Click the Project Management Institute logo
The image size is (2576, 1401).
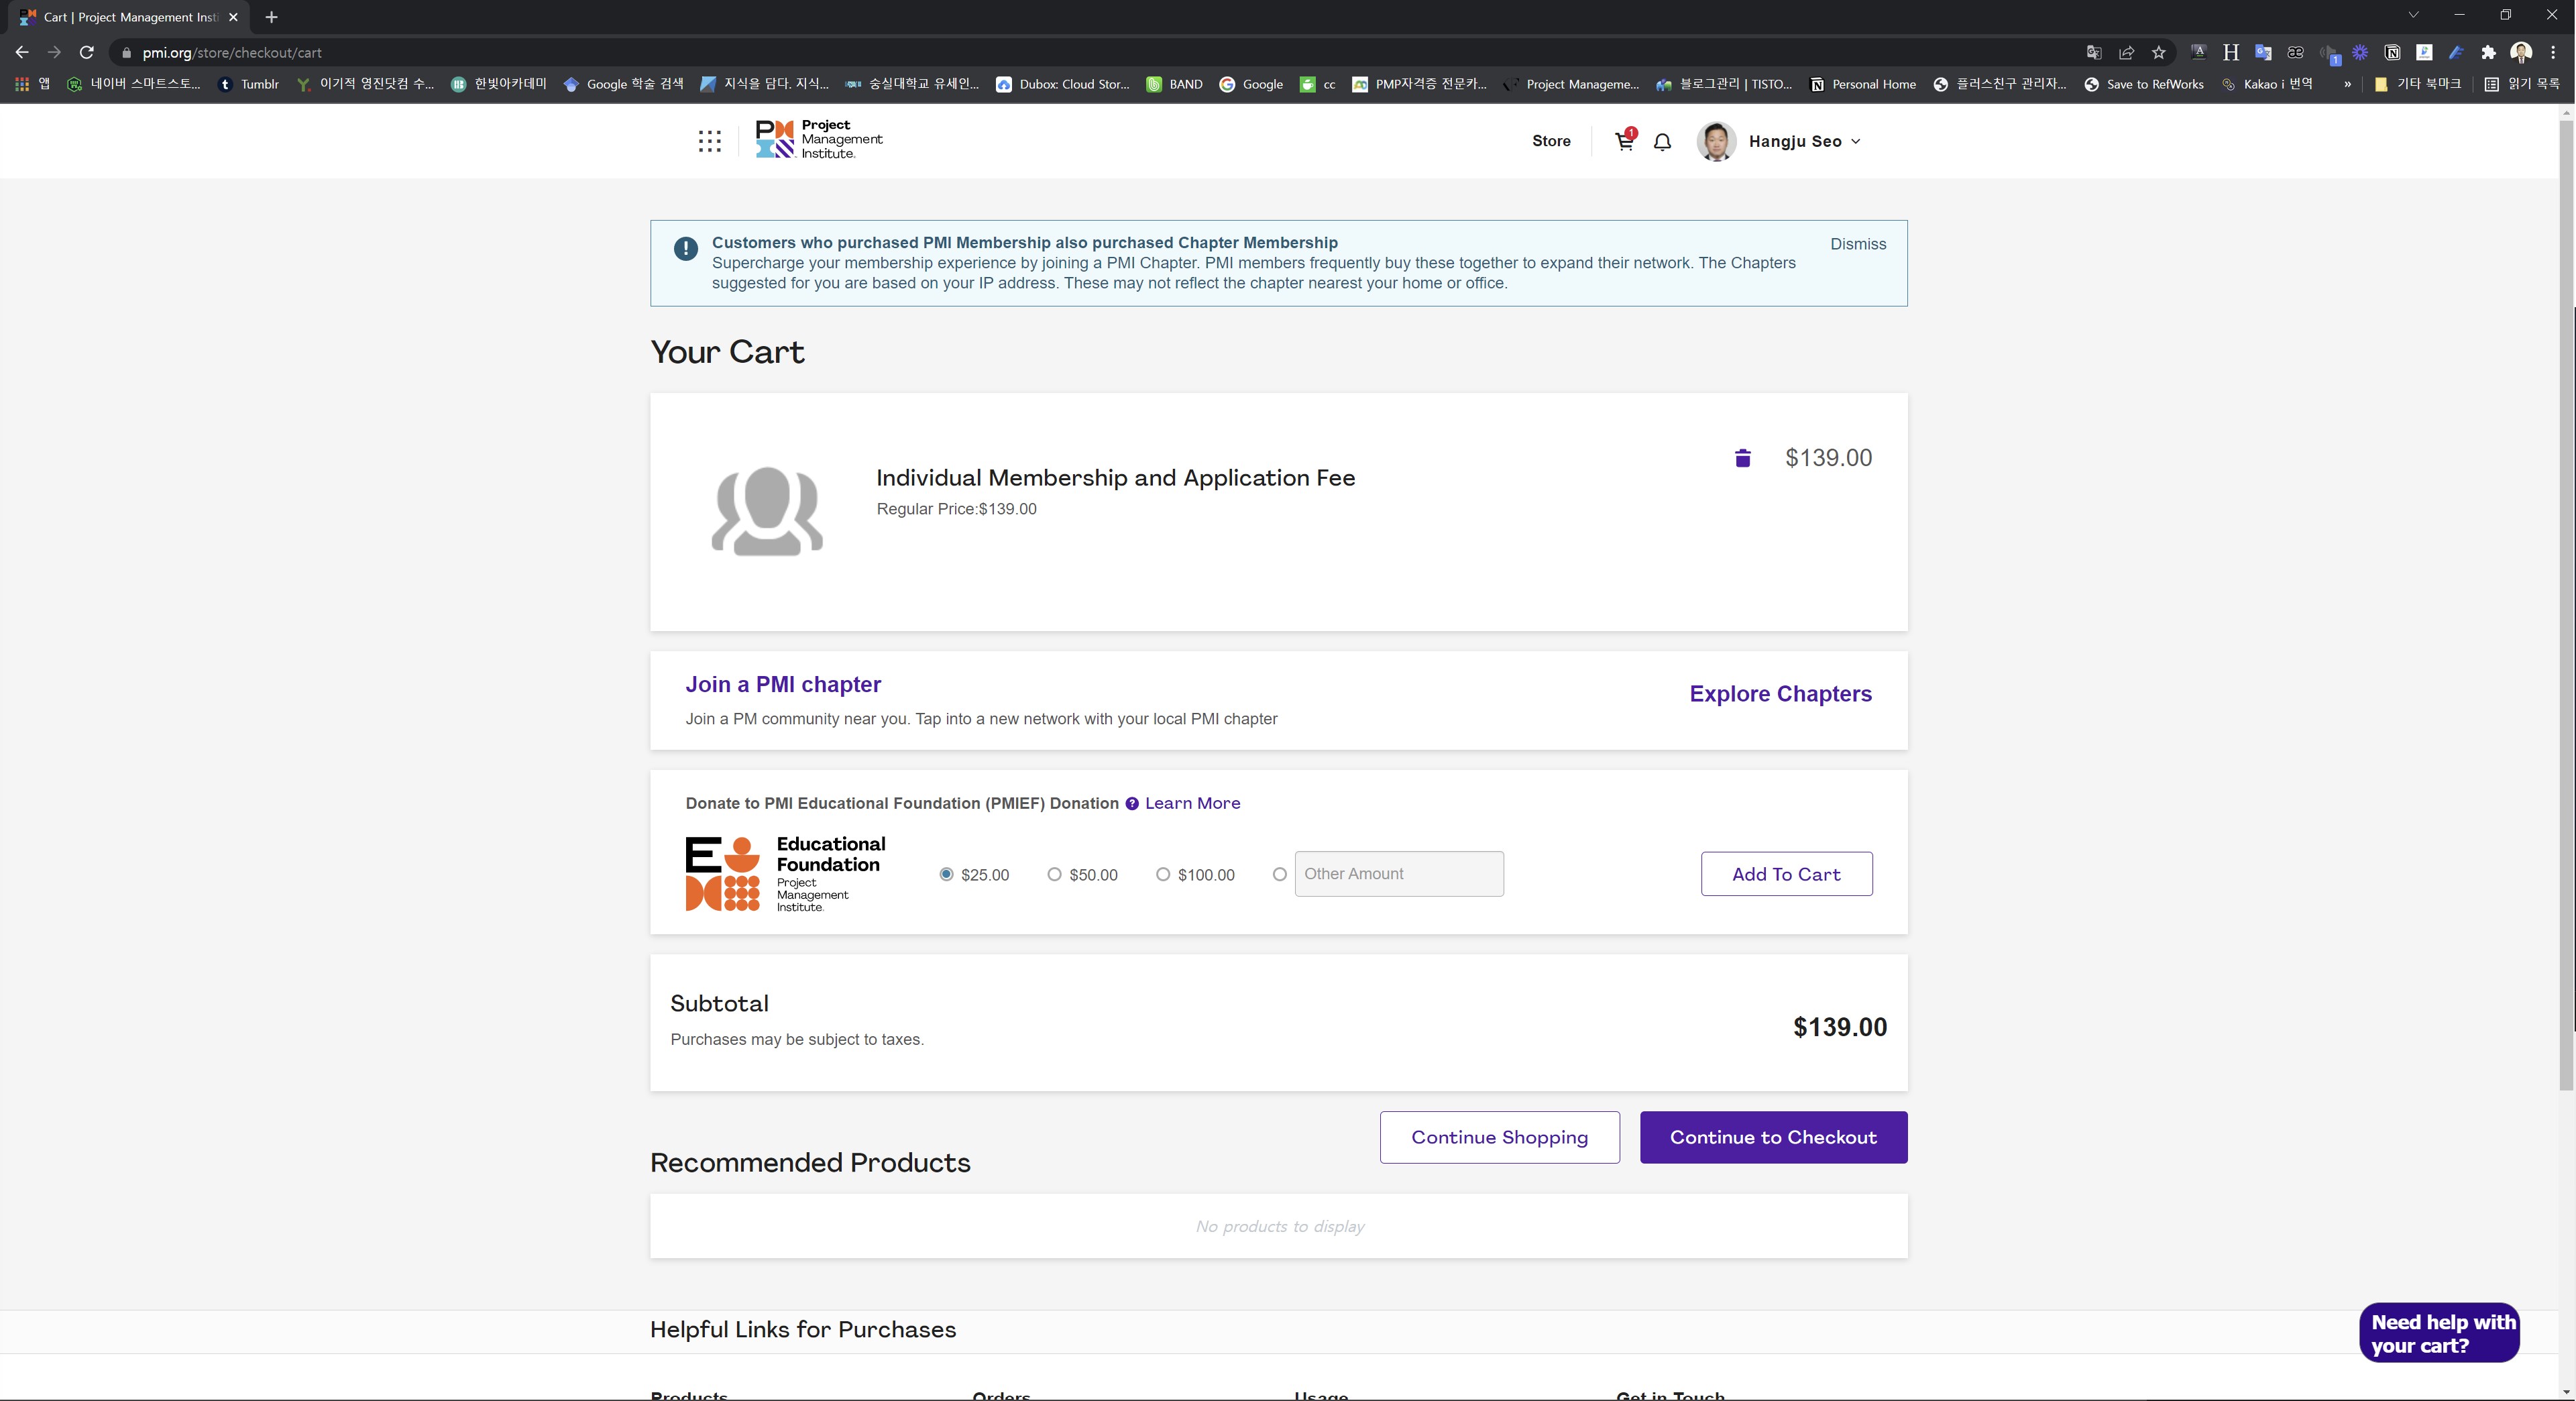[819, 139]
